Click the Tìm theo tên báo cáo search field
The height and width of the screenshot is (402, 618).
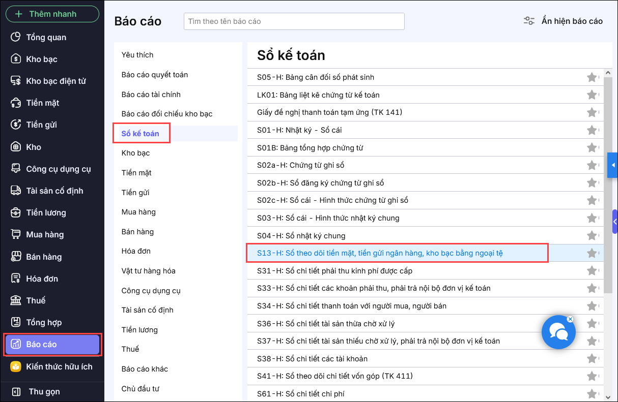tap(294, 21)
